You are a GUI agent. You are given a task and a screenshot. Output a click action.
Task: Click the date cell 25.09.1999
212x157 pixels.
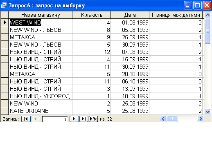tap(130, 37)
